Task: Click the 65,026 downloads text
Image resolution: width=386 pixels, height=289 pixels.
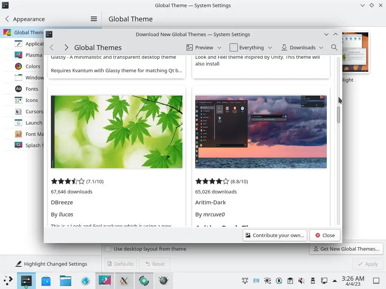Action: [x=216, y=192]
